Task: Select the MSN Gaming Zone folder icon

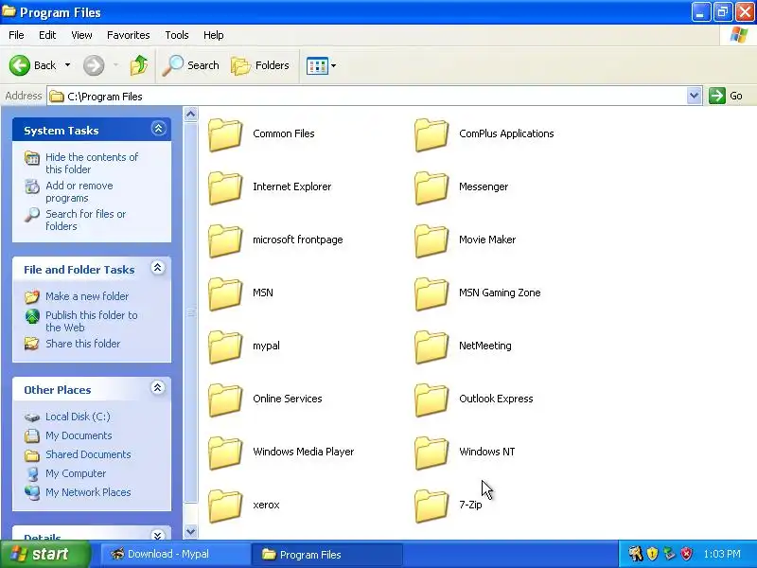Action: click(431, 294)
